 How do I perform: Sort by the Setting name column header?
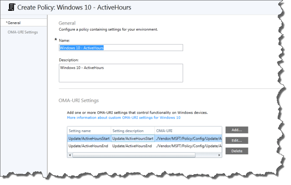(x=89, y=131)
